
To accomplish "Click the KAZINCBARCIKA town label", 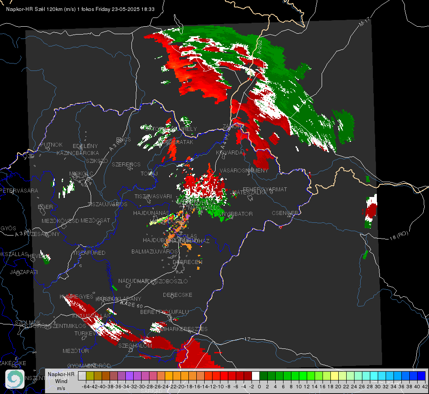I will 78,153.
